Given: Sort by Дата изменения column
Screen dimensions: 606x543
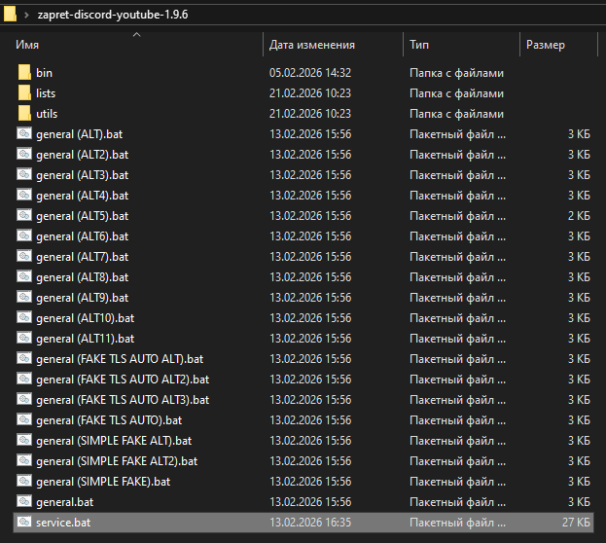Looking at the screenshot, I should tap(311, 45).
